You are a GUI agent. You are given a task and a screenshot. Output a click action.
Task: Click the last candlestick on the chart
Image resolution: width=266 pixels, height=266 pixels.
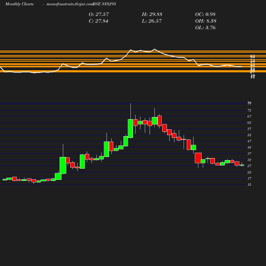242,165
